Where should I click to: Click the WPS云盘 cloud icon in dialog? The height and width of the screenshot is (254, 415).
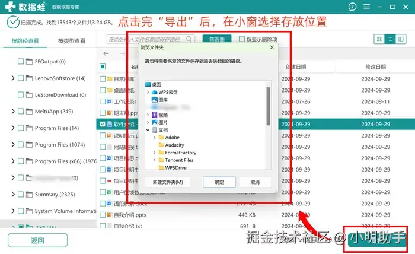click(154, 92)
